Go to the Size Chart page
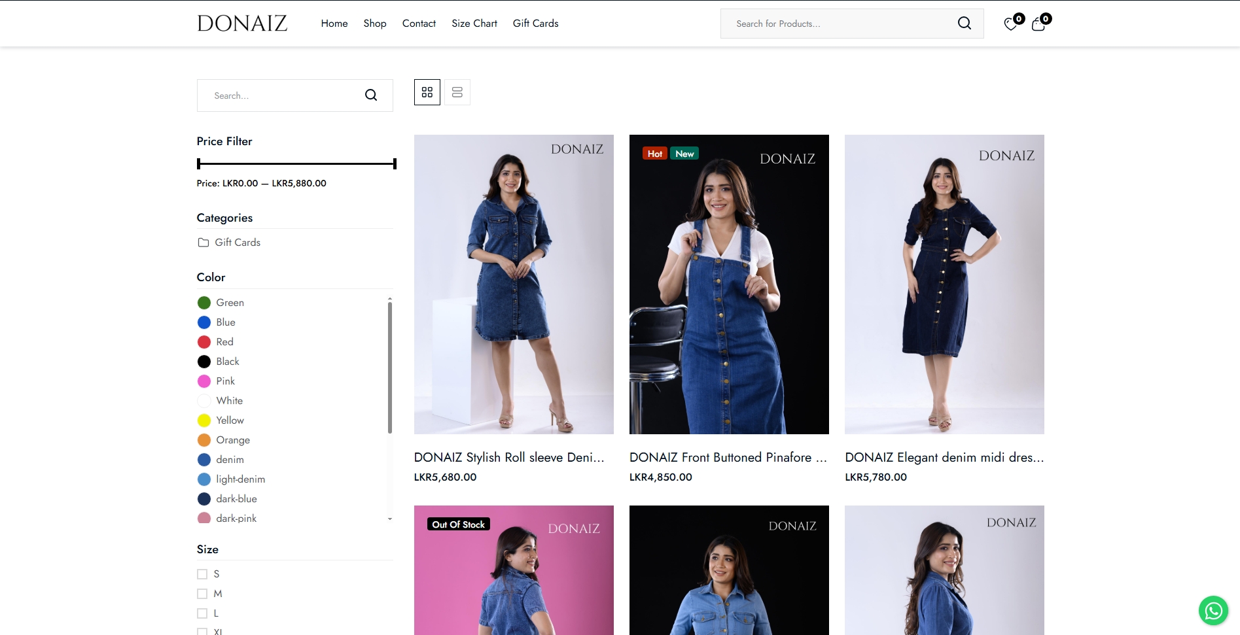 pyautogui.click(x=474, y=24)
